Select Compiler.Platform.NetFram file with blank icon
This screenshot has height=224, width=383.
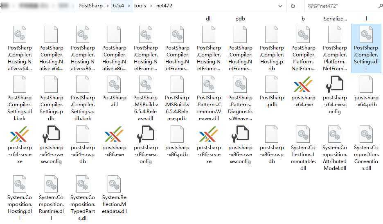[335, 49]
